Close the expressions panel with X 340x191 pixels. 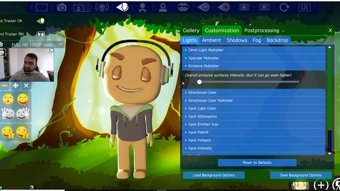pyautogui.click(x=26, y=85)
